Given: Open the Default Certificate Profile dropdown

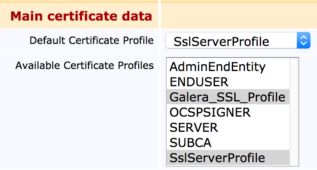Looking at the screenshot, I should point(231,41).
